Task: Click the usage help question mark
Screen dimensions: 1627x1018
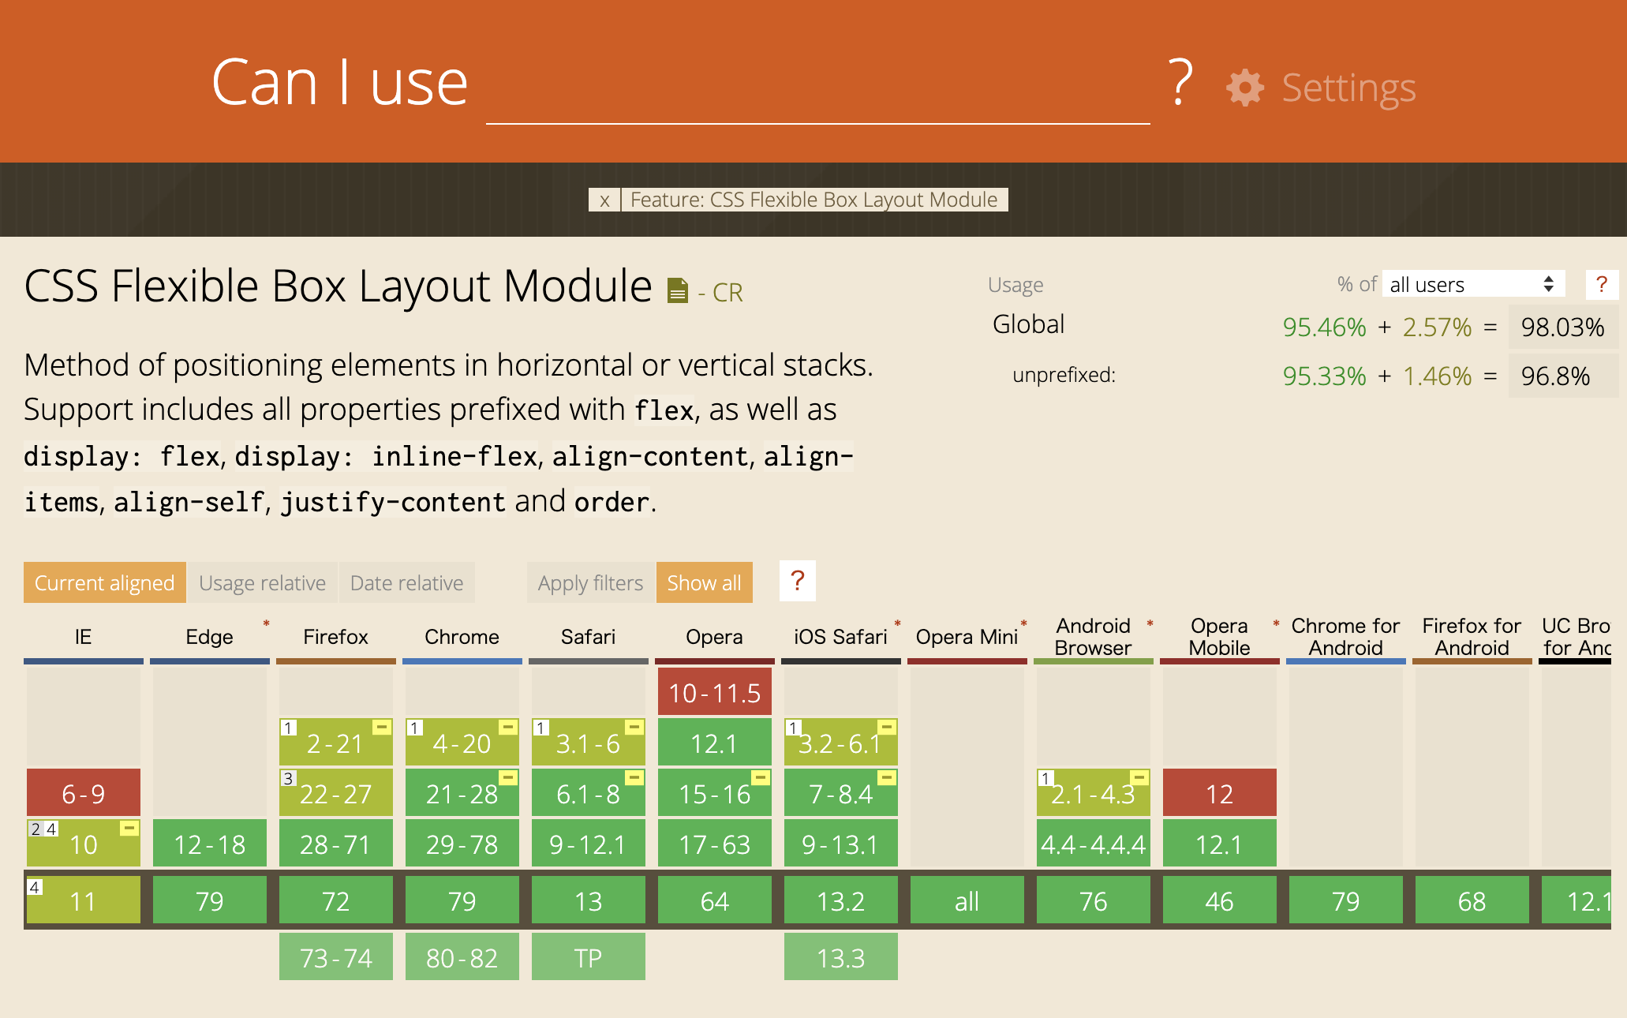Action: [1602, 284]
